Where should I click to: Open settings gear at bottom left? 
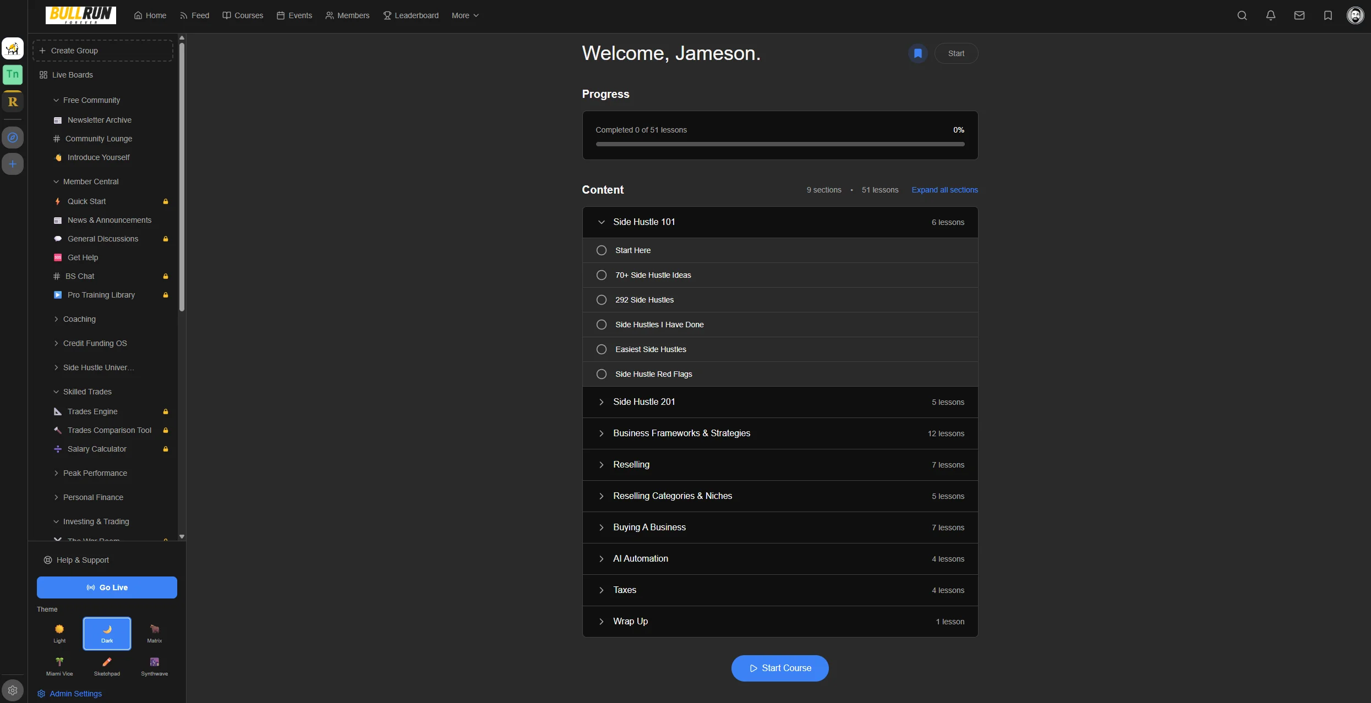tap(13, 690)
